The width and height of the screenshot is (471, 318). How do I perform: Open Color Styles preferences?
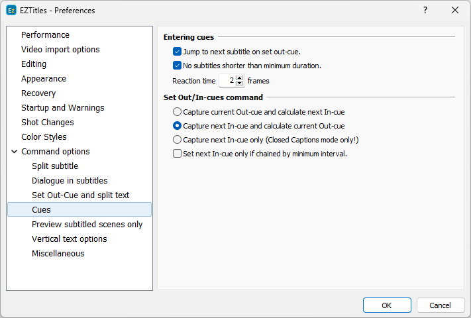coord(44,137)
